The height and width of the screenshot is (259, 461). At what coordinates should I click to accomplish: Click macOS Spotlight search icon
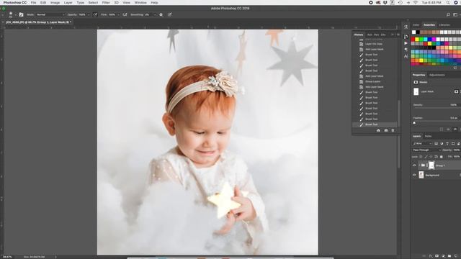click(x=448, y=3)
